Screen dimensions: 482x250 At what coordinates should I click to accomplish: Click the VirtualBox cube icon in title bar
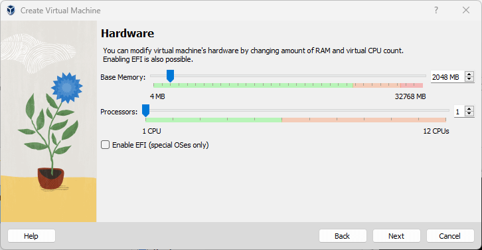coord(11,11)
